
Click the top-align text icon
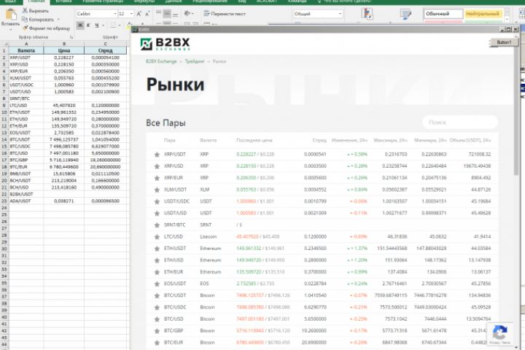click(x=159, y=14)
